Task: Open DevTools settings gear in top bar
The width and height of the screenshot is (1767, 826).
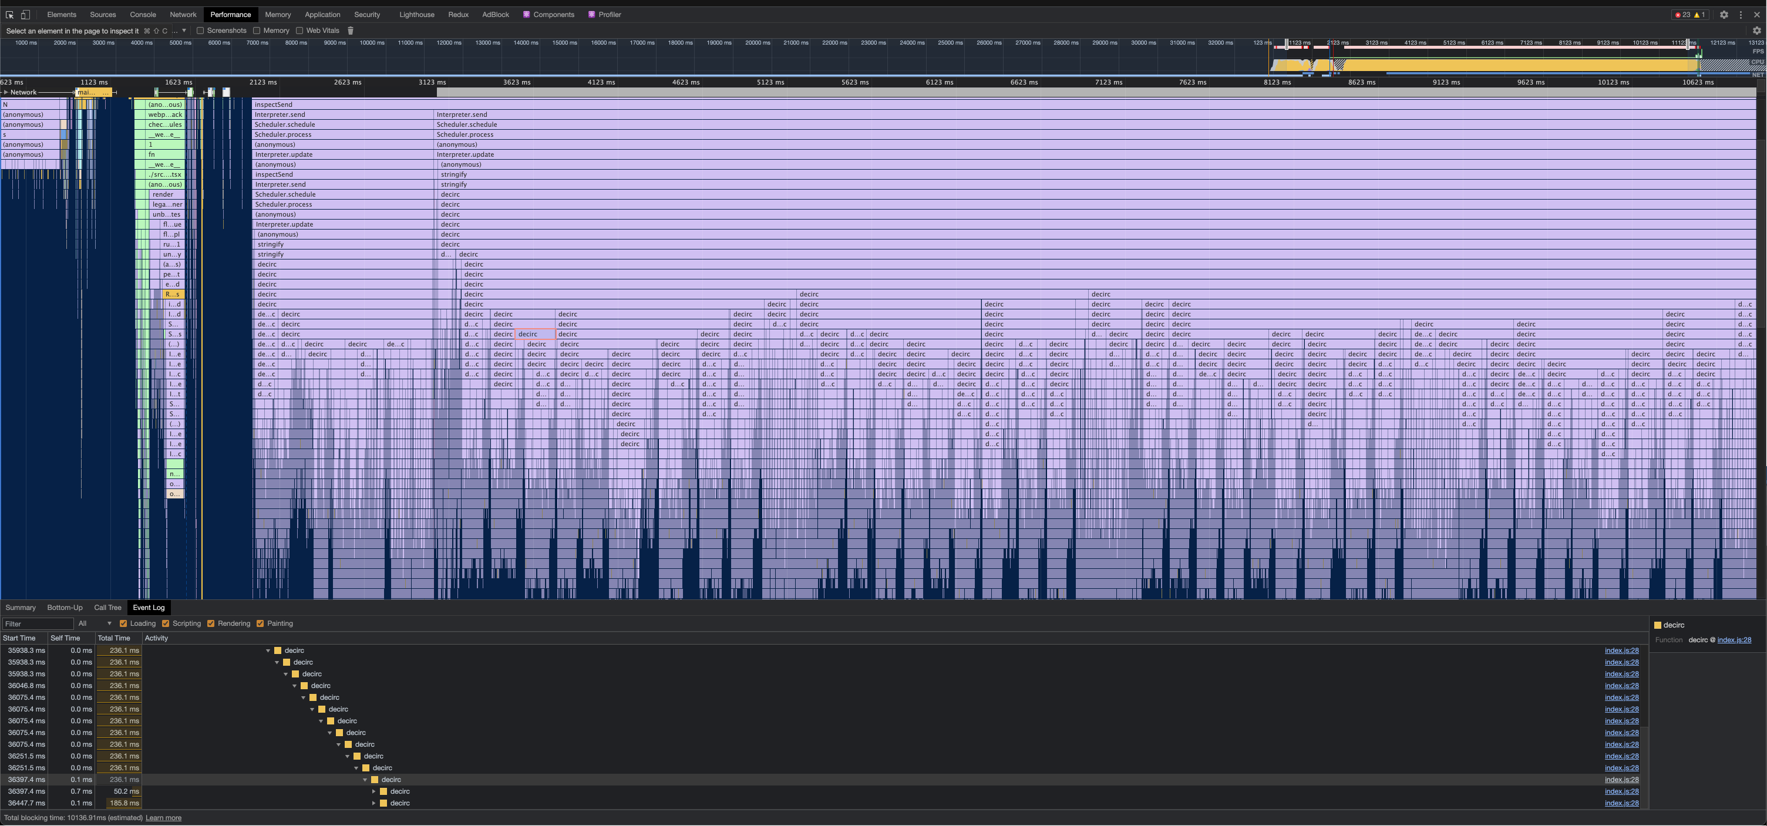Action: [1724, 15]
